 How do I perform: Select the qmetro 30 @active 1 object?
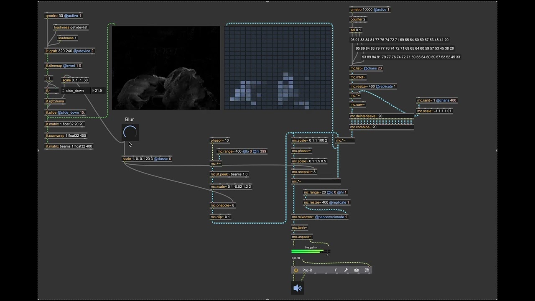[64, 16]
